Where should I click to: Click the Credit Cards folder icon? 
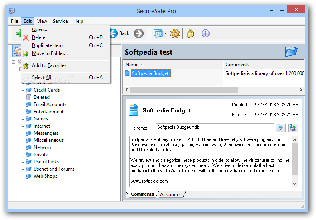tap(28, 90)
